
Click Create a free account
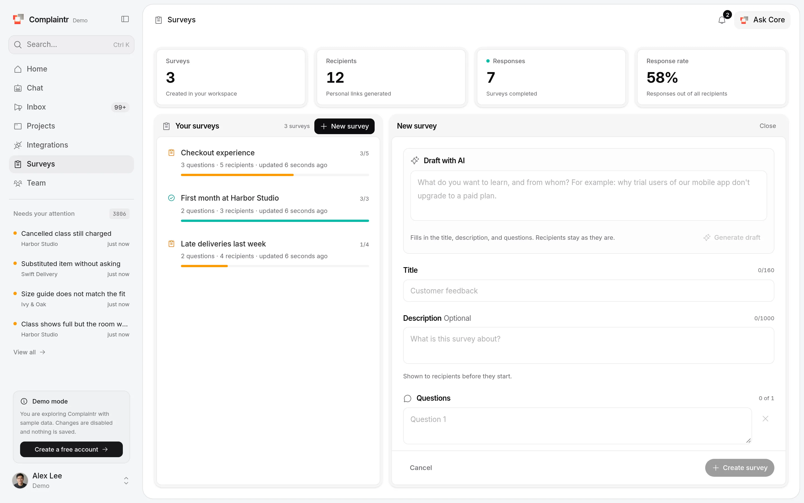coord(71,449)
